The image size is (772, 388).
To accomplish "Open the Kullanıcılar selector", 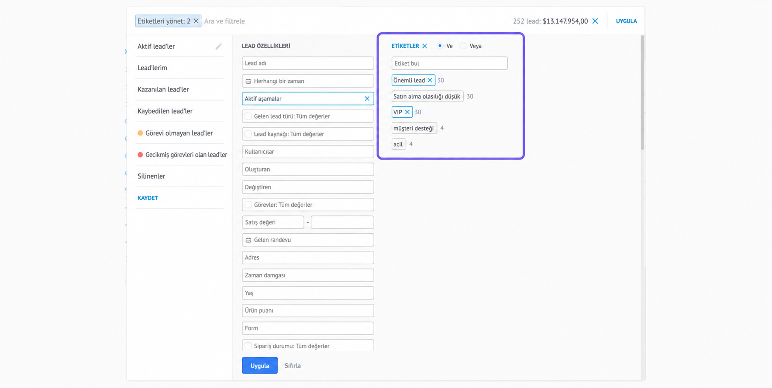I will pos(308,152).
